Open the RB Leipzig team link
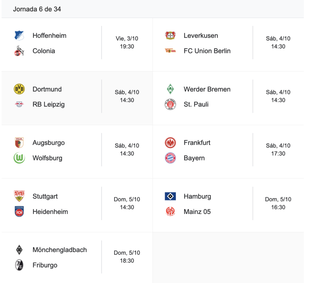This screenshot has width=322, height=283. coord(48,105)
